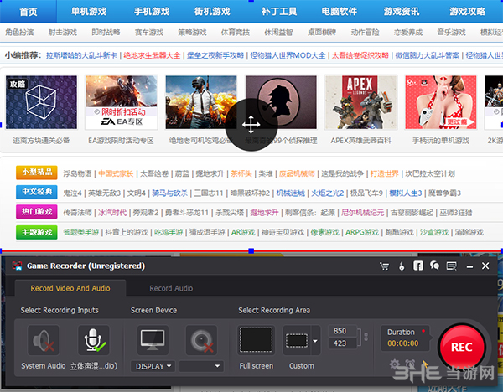Open the 极品飞车9 game link
503x392 pixels.
[366, 193]
